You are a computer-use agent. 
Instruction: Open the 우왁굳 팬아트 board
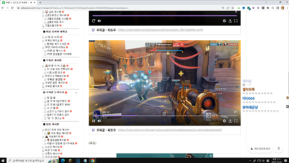(52, 86)
